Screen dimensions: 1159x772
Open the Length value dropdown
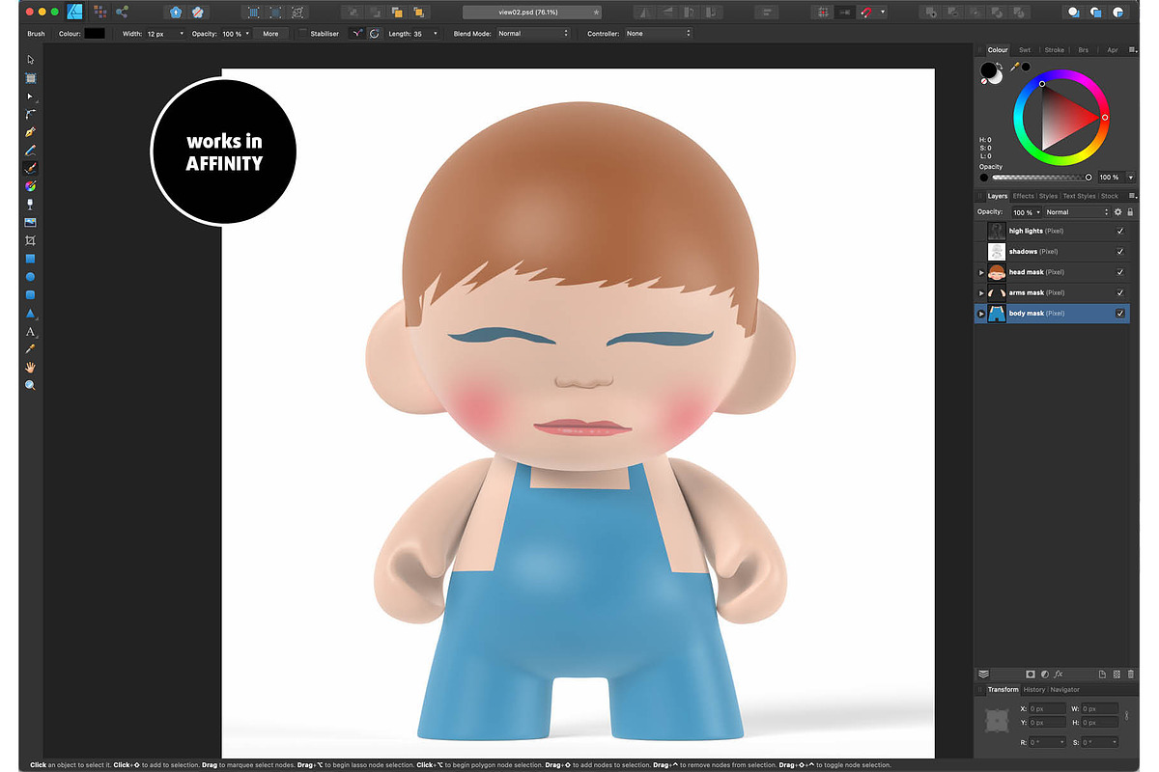point(435,34)
